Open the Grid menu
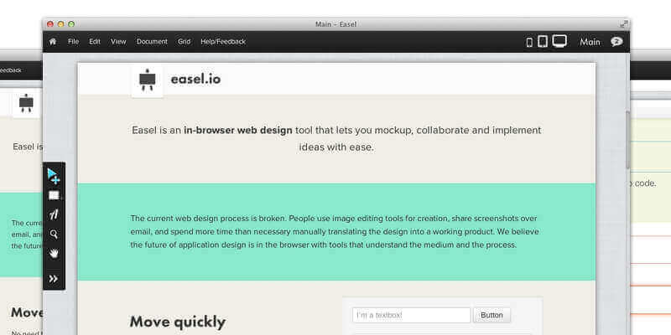The width and height of the screenshot is (671, 335). point(184,41)
